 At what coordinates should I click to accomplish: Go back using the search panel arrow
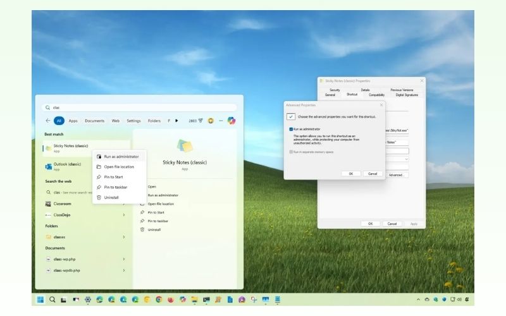(48, 121)
